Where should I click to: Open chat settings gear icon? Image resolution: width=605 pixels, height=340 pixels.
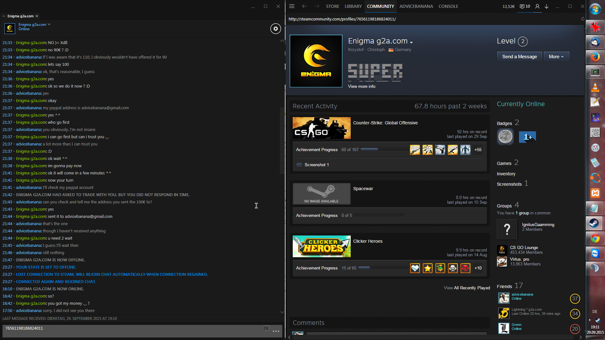tap(276, 29)
